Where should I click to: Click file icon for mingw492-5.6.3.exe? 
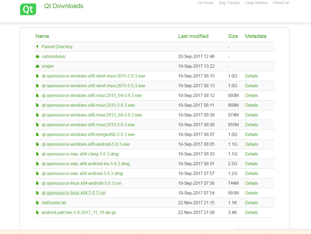(37, 135)
